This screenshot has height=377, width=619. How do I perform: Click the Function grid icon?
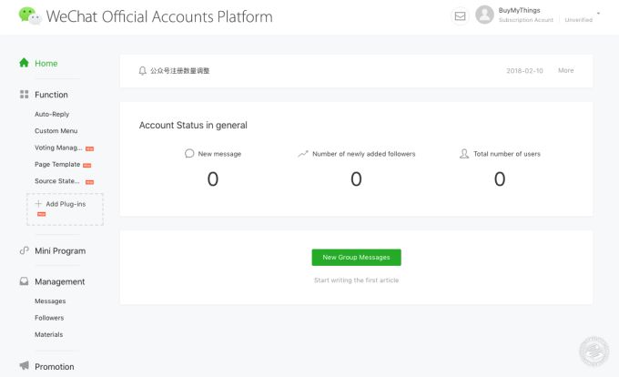(x=25, y=95)
